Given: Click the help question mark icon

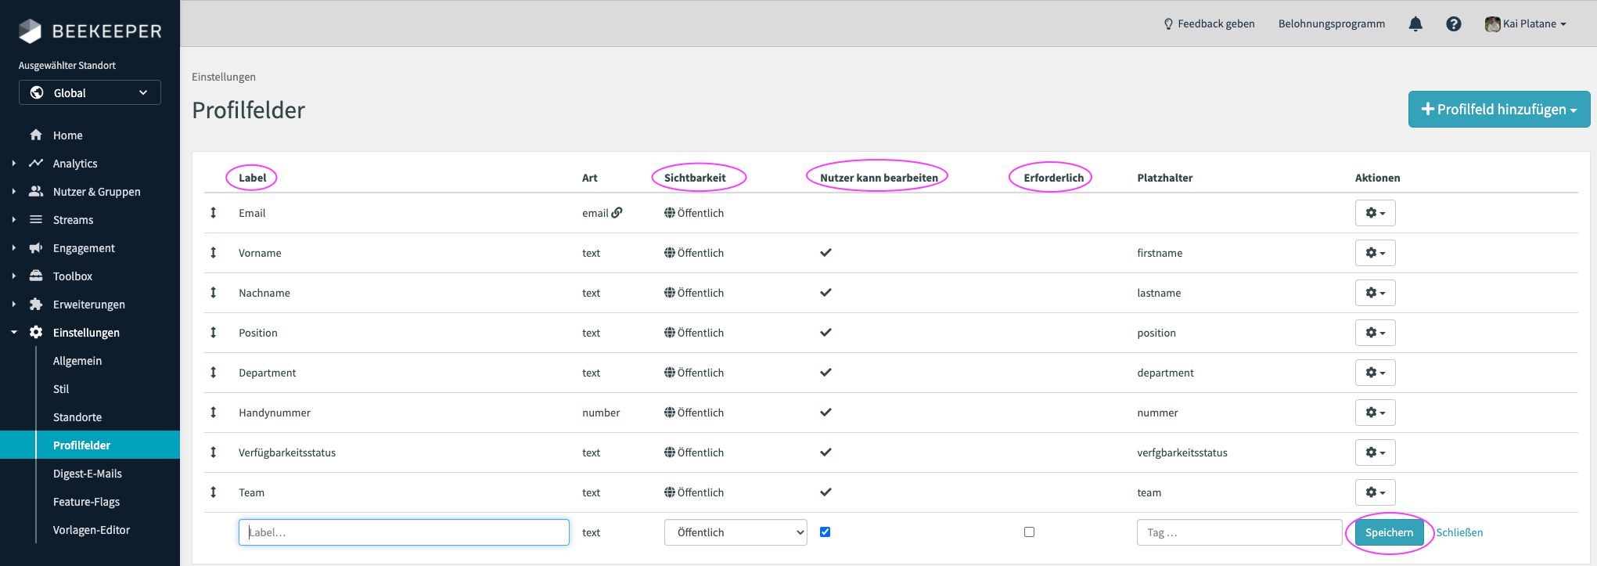Looking at the screenshot, I should pyautogui.click(x=1454, y=24).
